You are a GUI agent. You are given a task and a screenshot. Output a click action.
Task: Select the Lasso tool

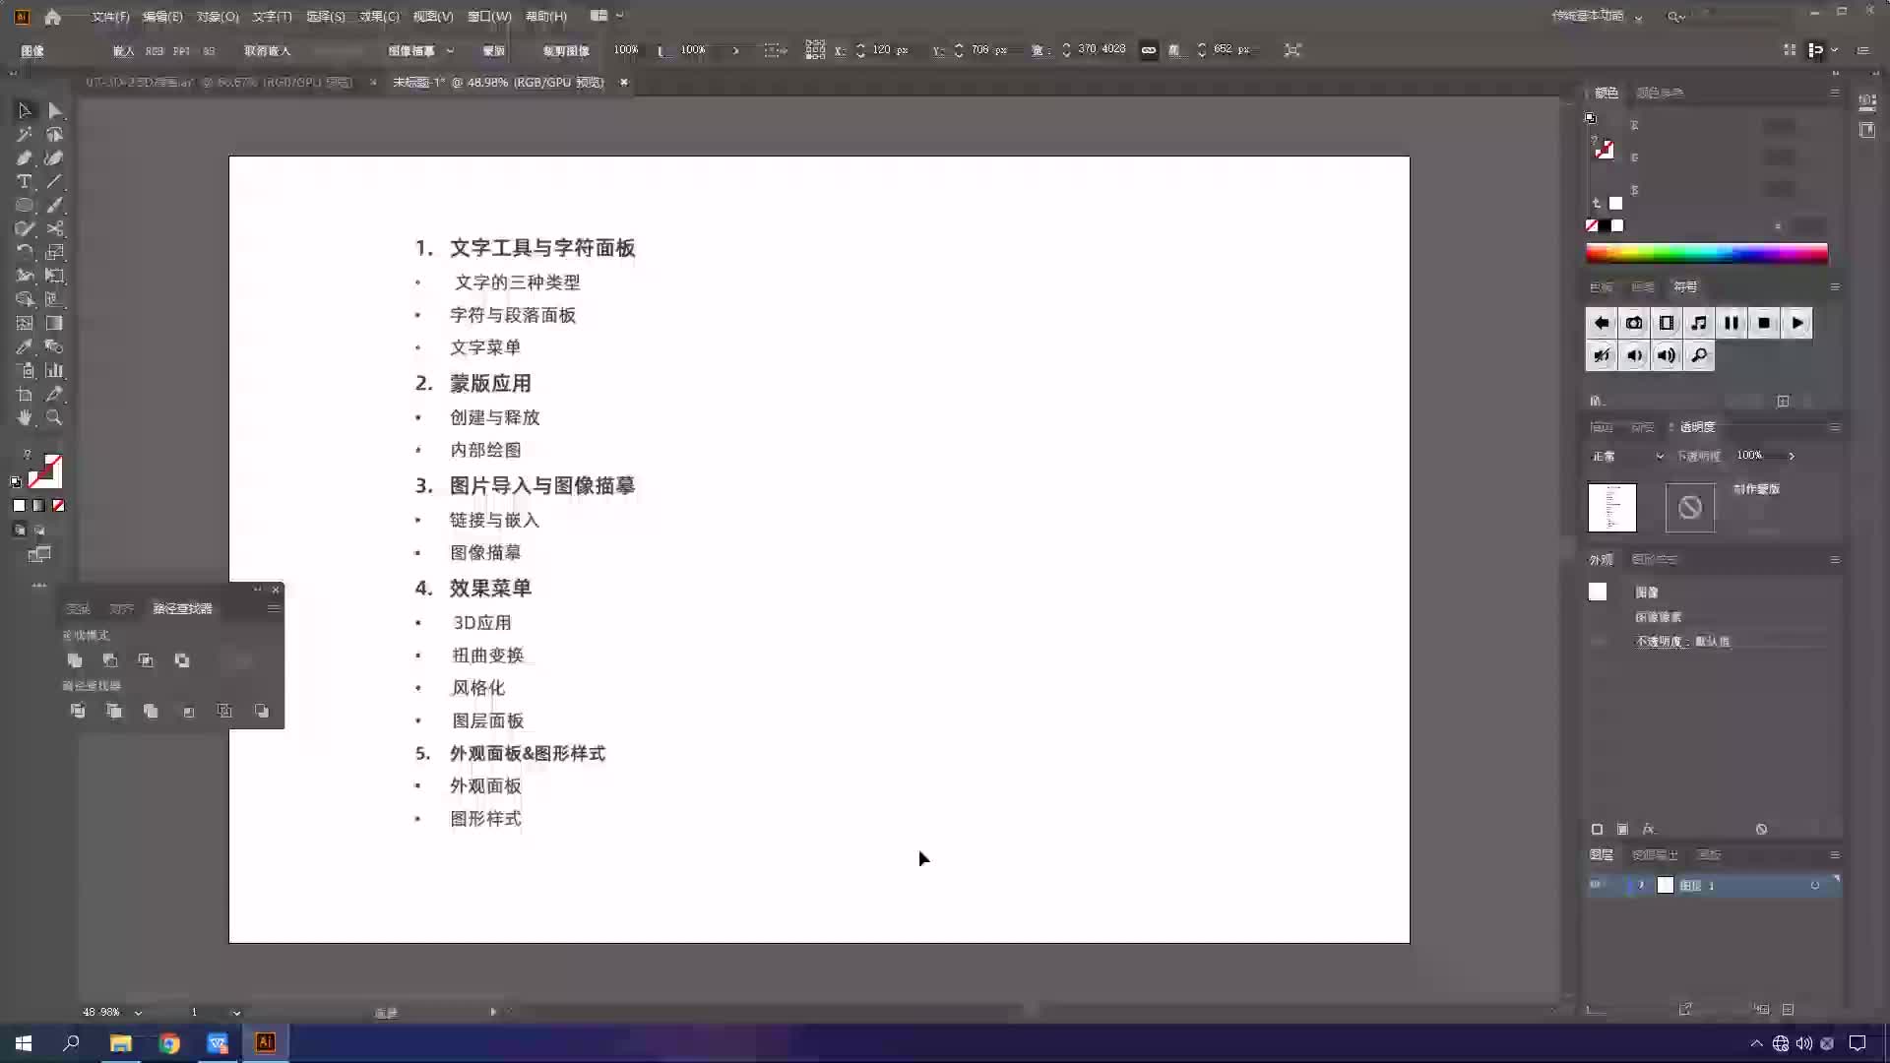55,134
